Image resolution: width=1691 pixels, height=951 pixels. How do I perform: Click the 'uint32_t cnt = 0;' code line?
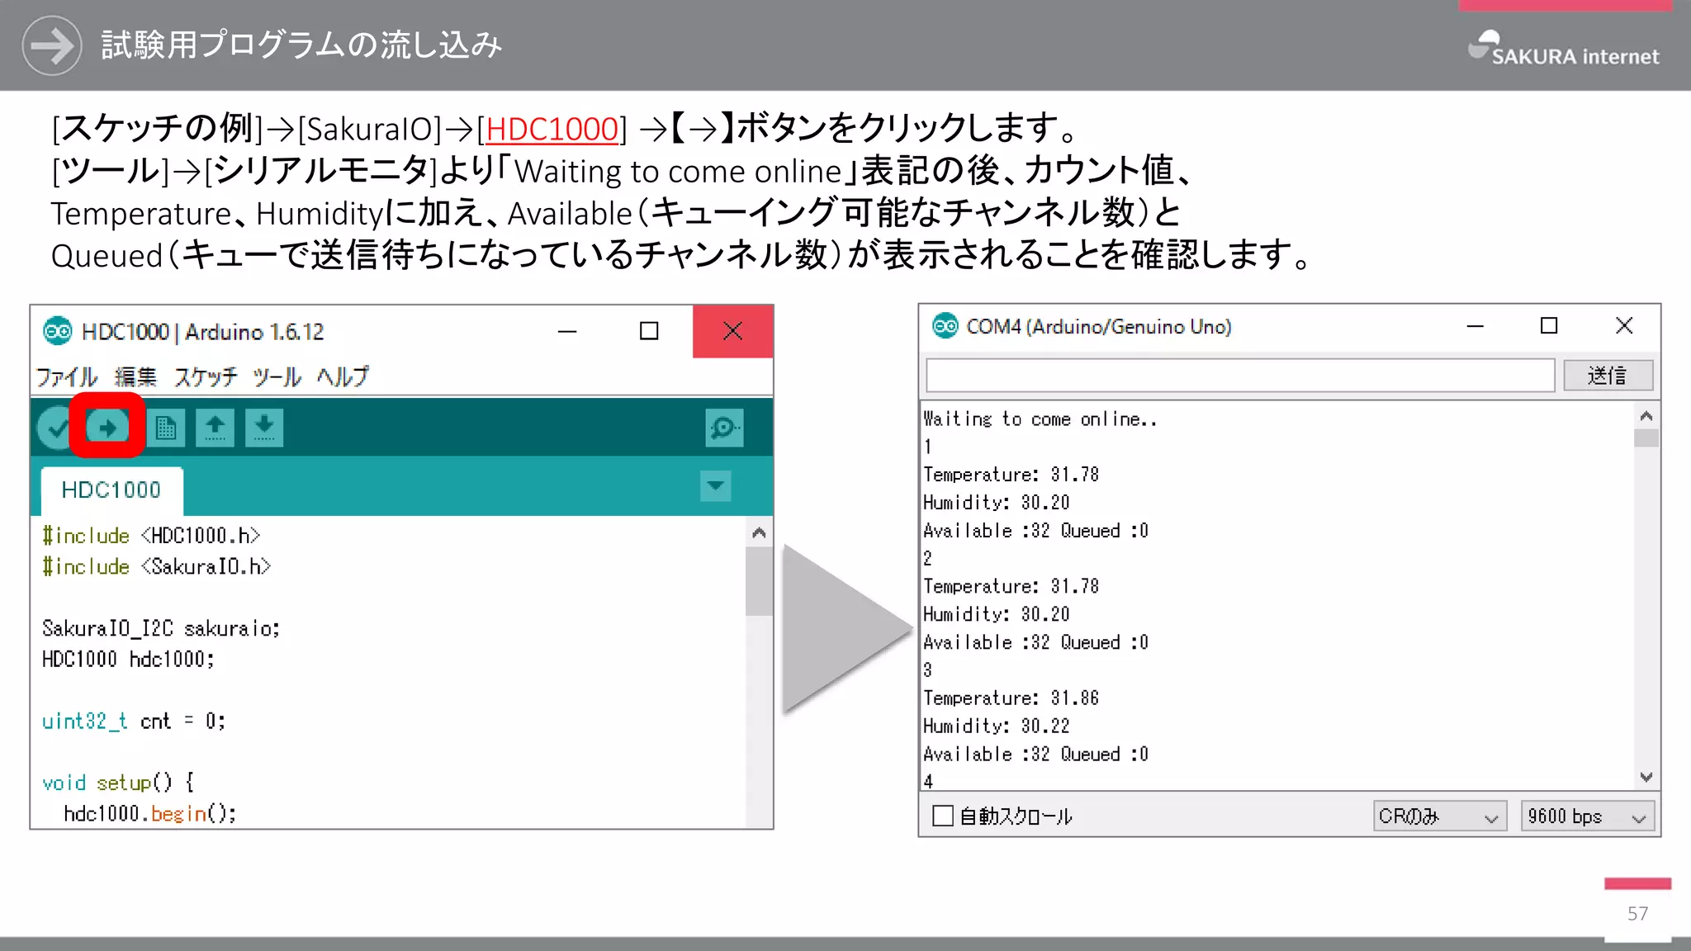click(133, 721)
